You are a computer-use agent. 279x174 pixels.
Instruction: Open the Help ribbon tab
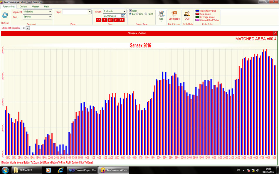point(46,6)
